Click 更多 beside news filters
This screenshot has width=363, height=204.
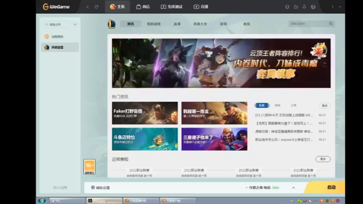(325, 106)
